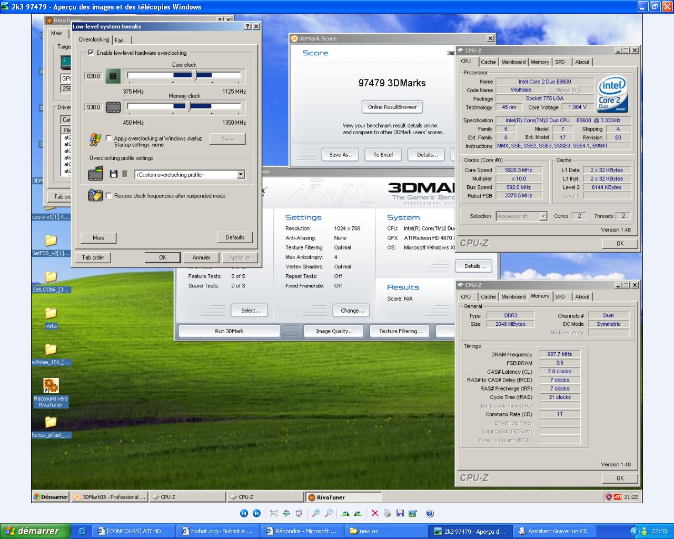Click Annuler in system tweaks dialog

pos(201,257)
